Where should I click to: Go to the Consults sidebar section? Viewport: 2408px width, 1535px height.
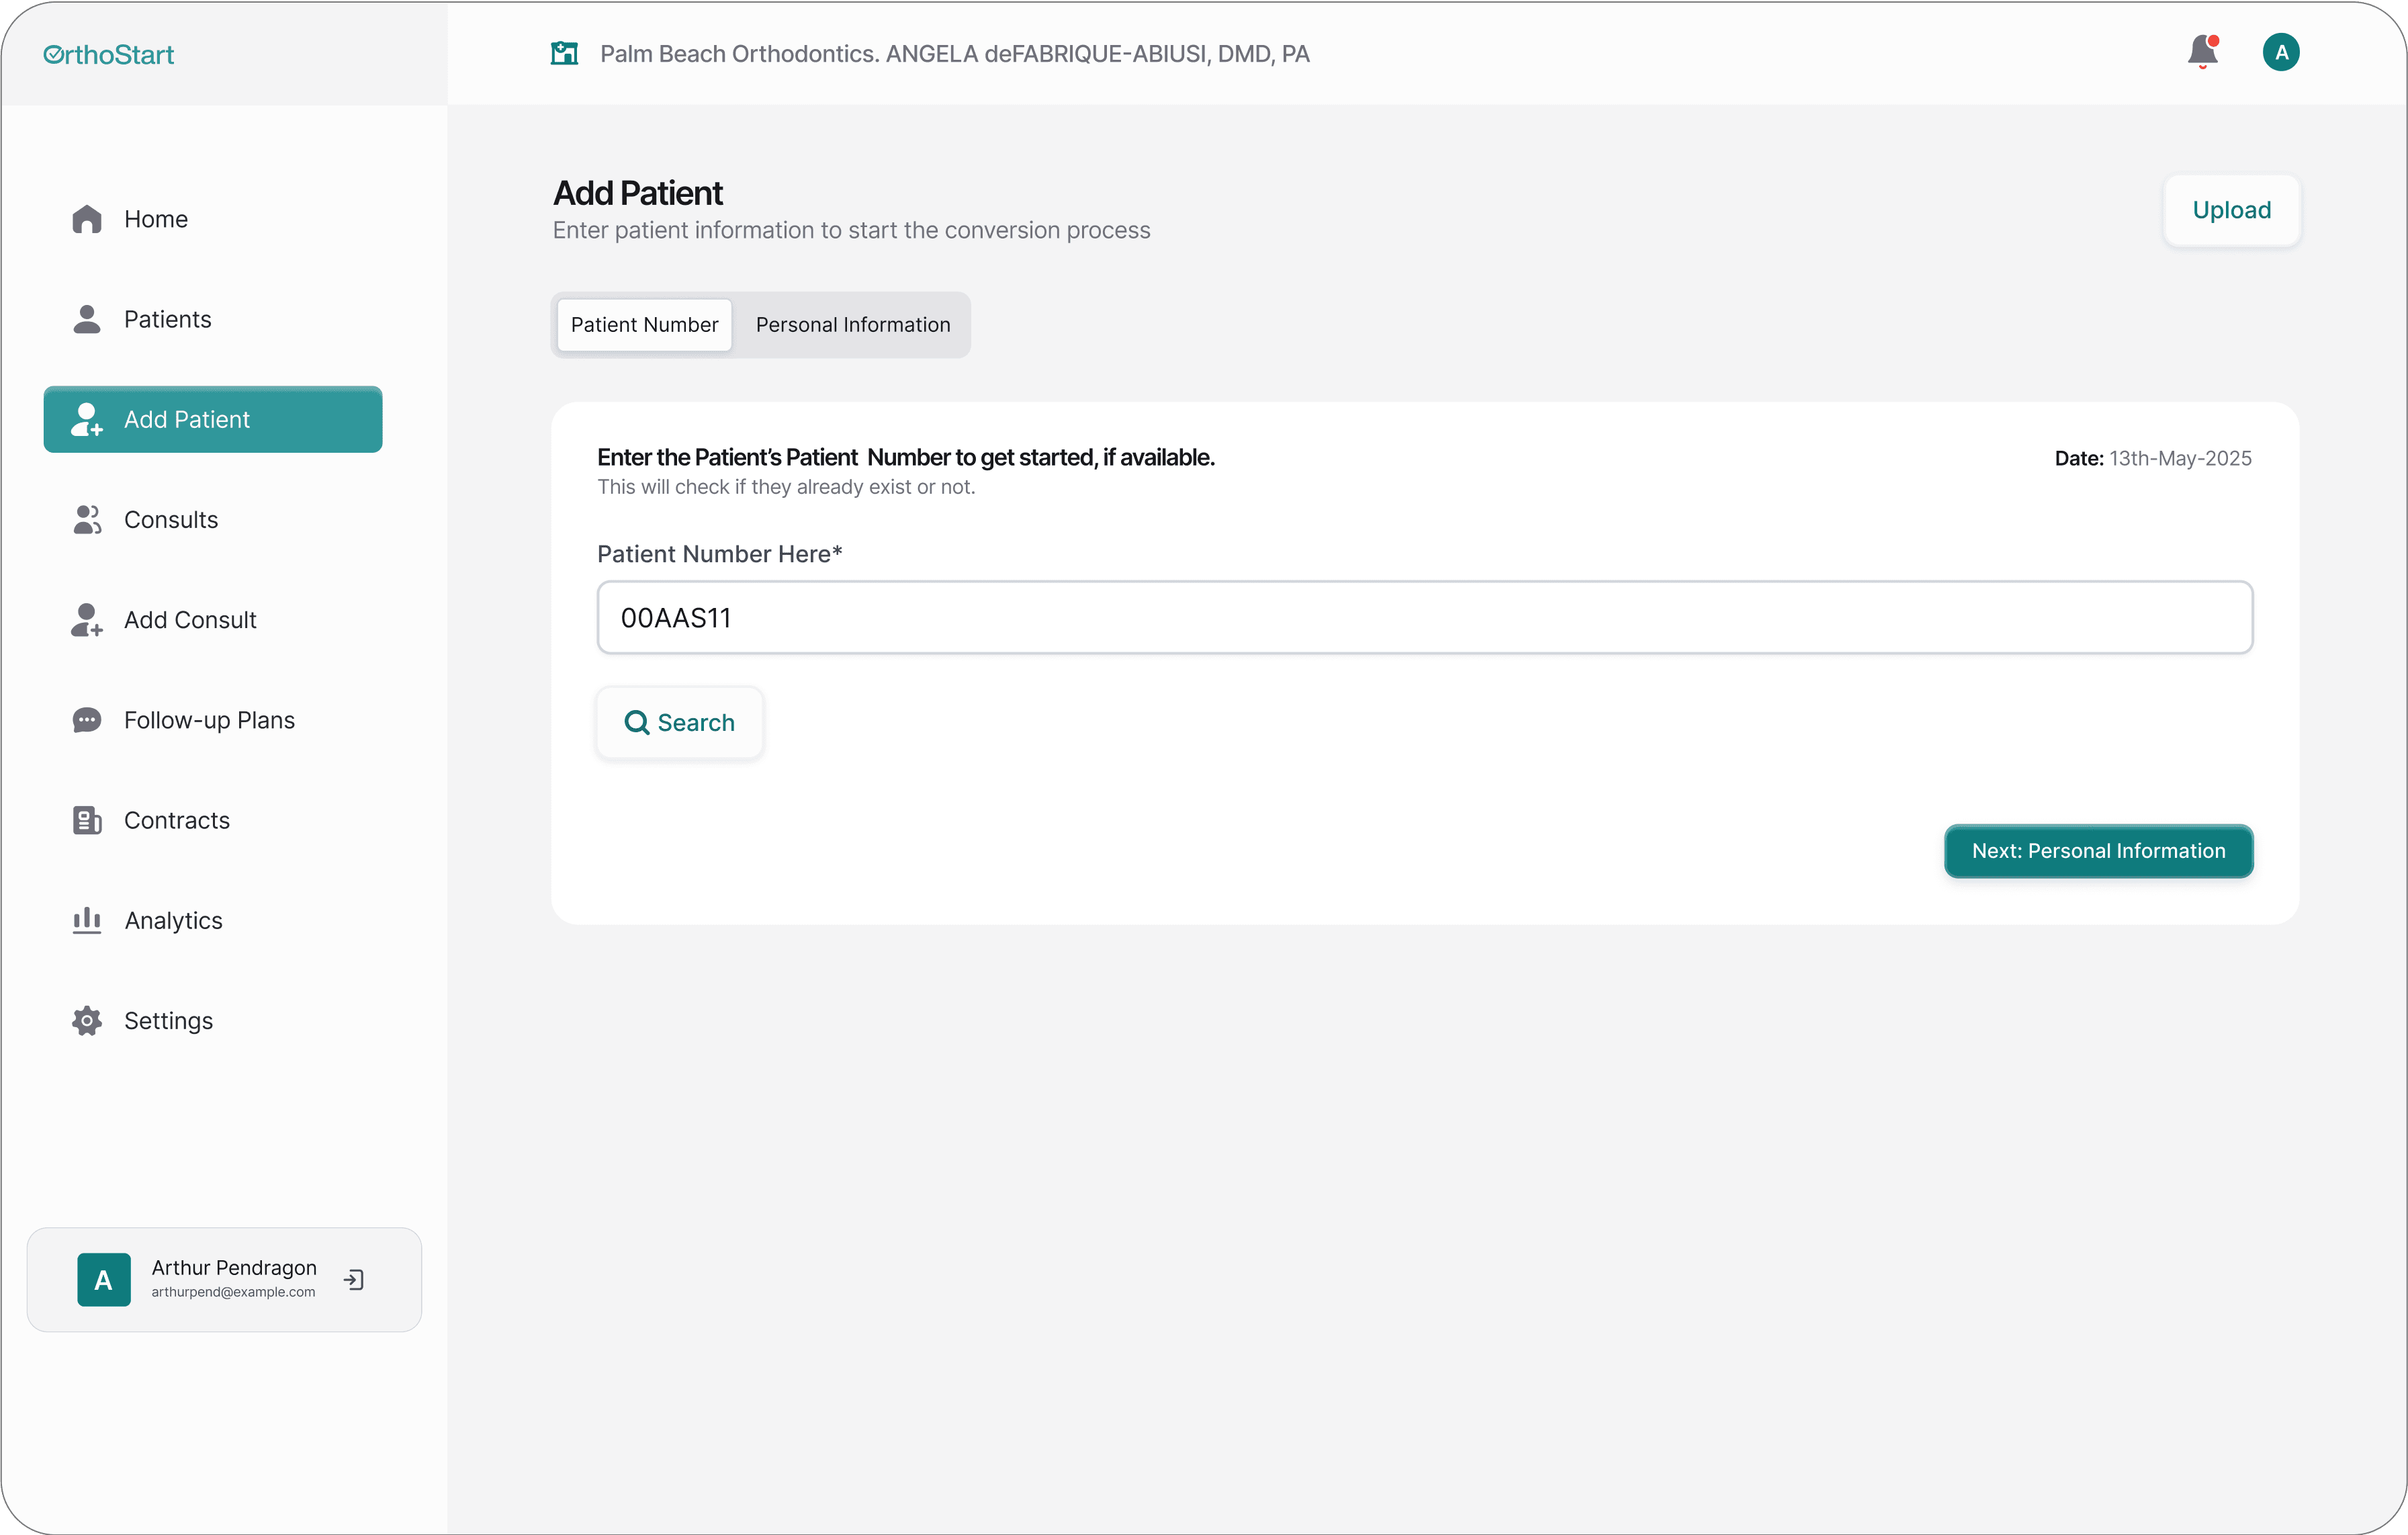[x=170, y=519]
